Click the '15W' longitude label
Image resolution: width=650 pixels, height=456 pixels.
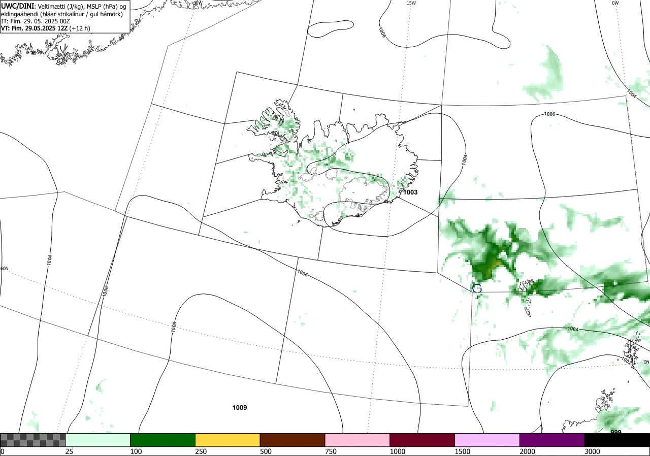tap(411, 3)
